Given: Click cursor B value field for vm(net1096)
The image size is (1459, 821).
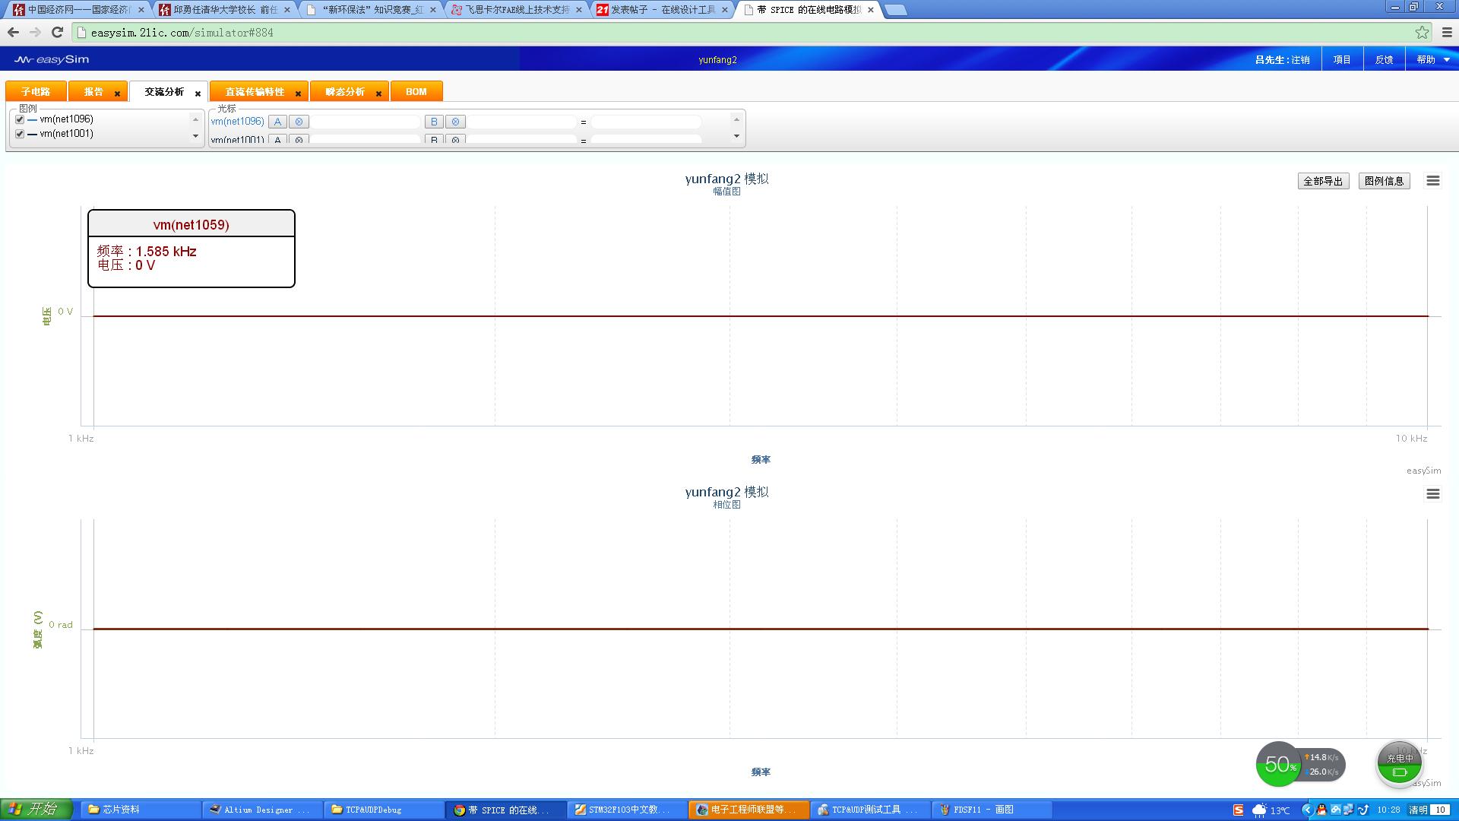Looking at the screenshot, I should click(x=522, y=122).
